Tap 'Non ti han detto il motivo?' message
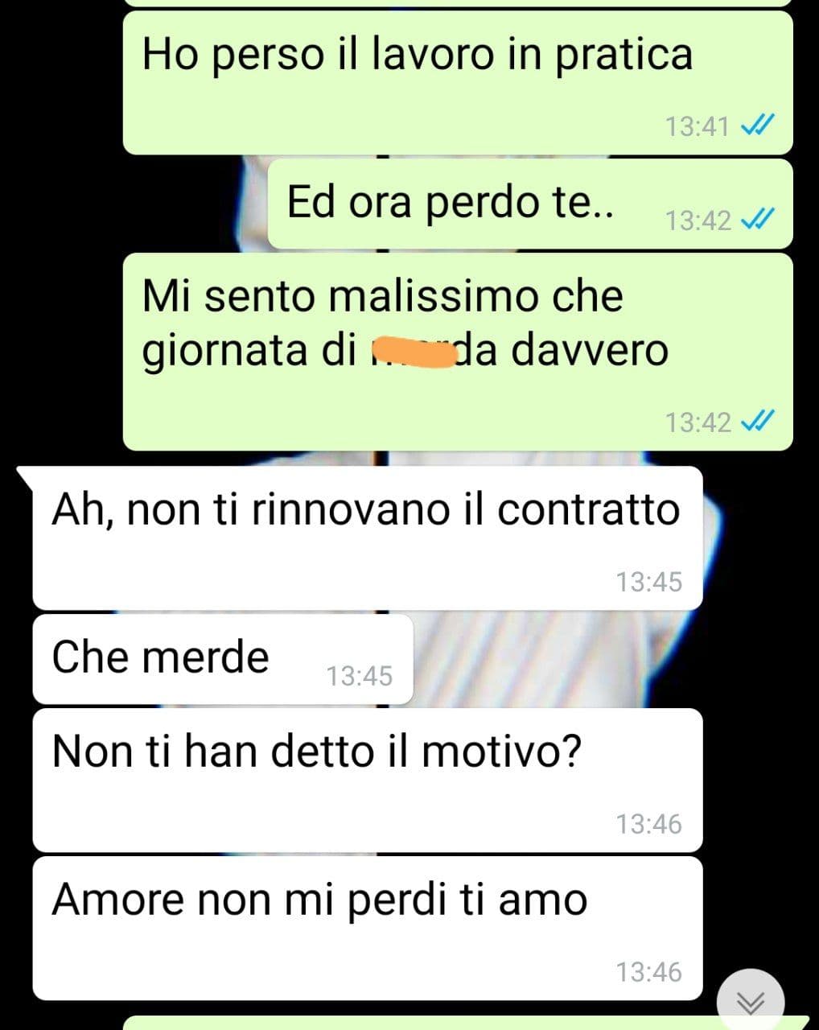819x1030 pixels. pos(368,781)
